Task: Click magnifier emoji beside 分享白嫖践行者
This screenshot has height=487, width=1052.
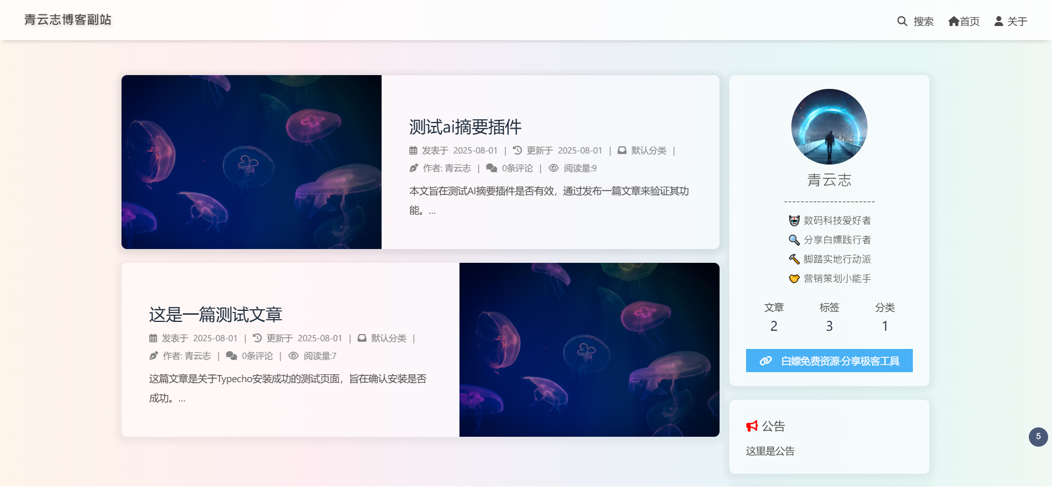Action: (794, 240)
